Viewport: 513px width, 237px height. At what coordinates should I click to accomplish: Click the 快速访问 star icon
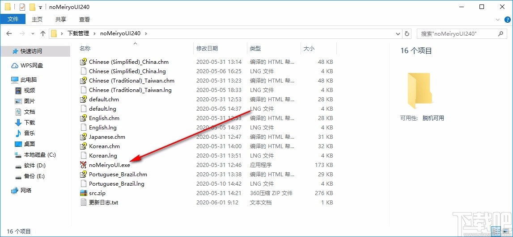click(x=15, y=51)
